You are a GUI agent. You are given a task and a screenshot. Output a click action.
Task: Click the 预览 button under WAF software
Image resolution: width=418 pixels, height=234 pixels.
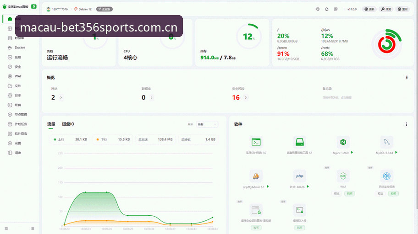(337, 194)
